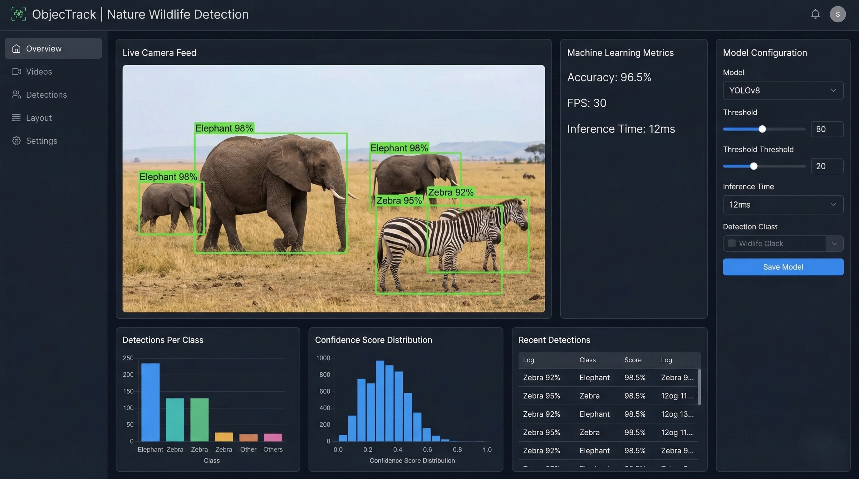Click the Settings gear icon
Viewport: 859px width, 479px height.
pos(16,141)
